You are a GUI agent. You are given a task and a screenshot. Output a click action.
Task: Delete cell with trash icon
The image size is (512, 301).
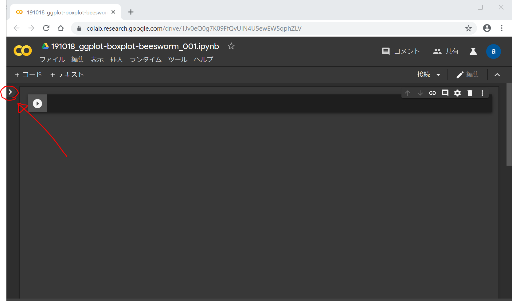coord(470,93)
